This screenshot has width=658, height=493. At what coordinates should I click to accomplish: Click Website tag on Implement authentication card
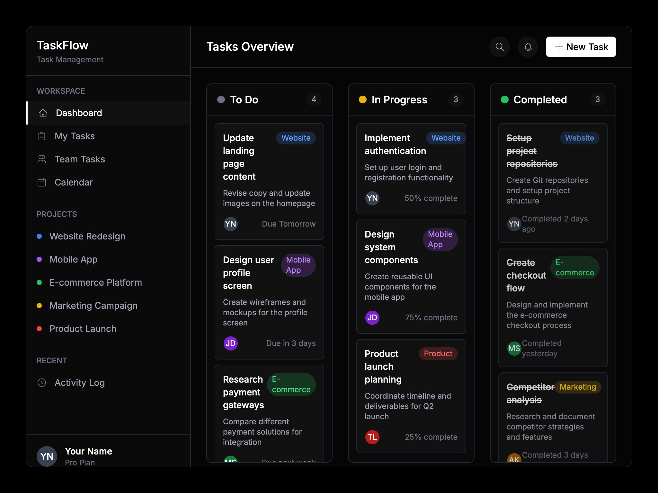pos(446,138)
